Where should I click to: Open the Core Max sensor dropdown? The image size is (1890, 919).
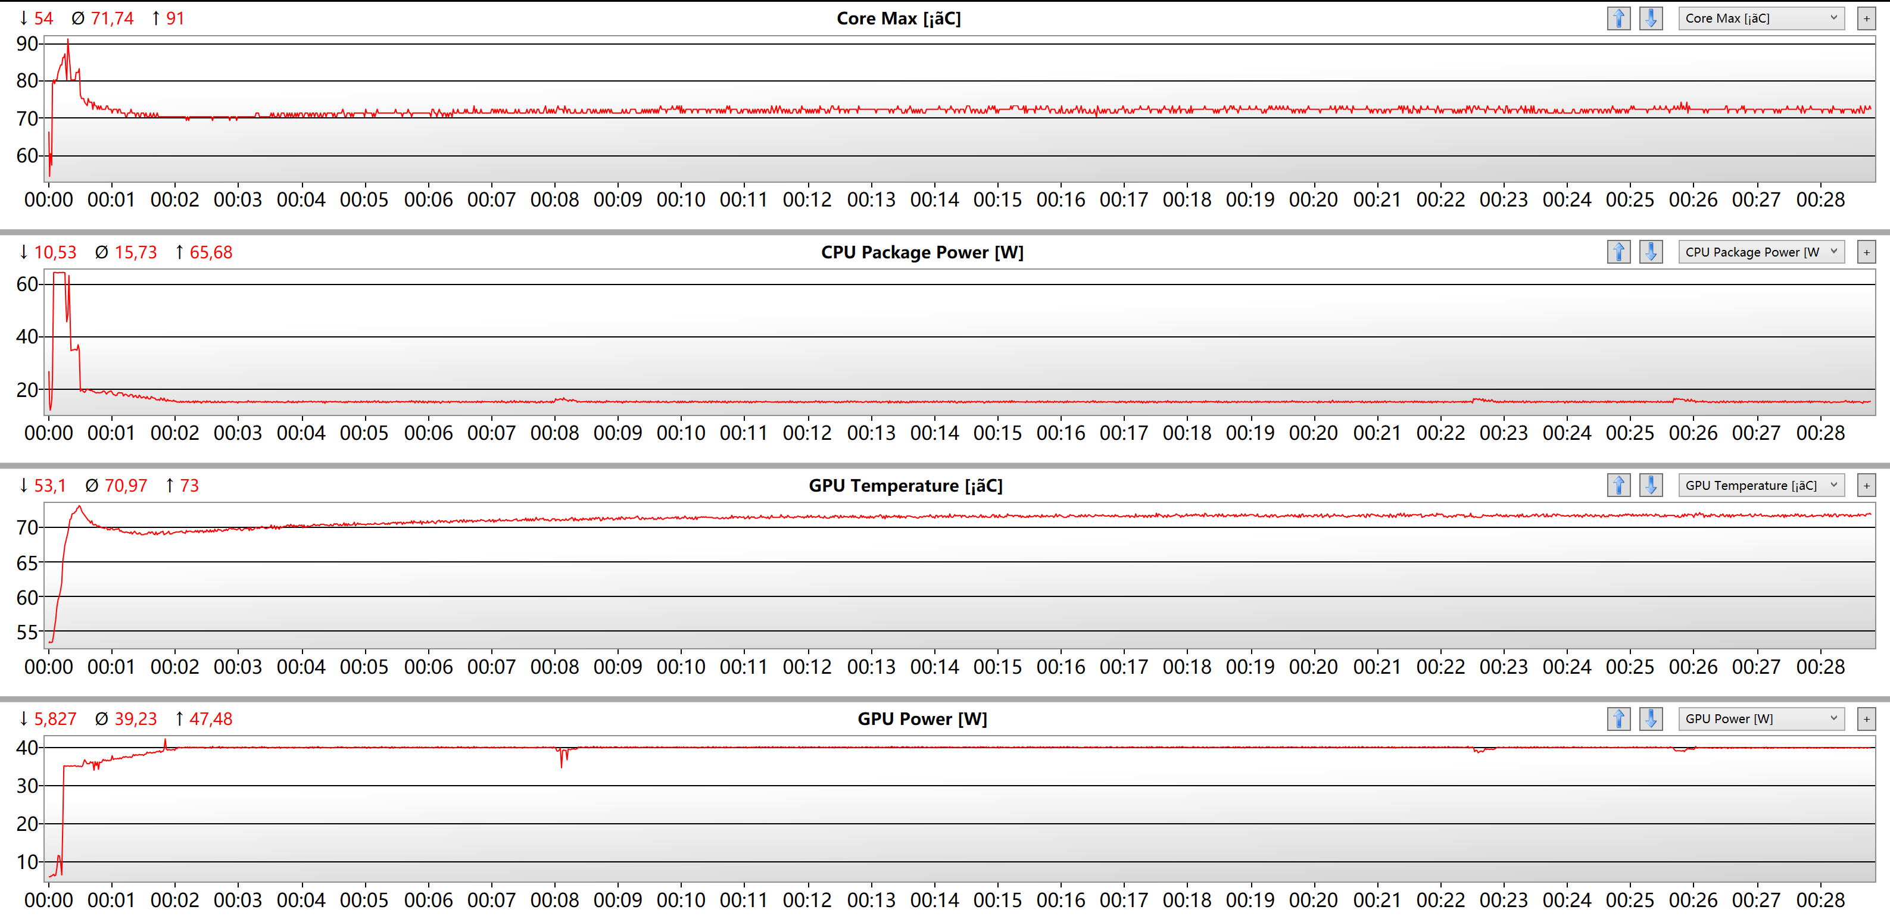point(1761,18)
